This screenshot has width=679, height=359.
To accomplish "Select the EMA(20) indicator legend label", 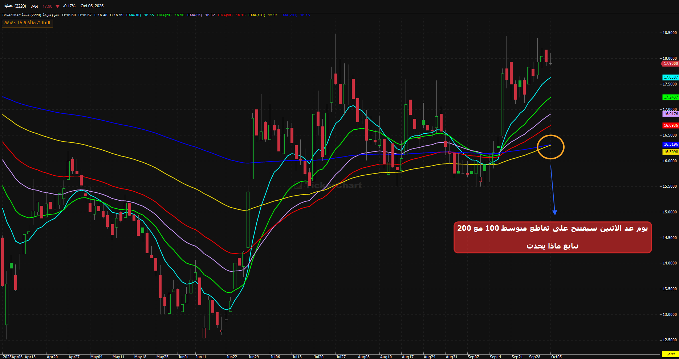I will click(x=164, y=15).
